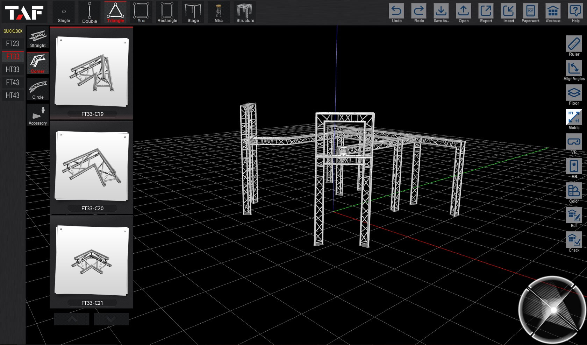This screenshot has width=587, height=345.
Task: Export the current design
Action: pyautogui.click(x=486, y=13)
